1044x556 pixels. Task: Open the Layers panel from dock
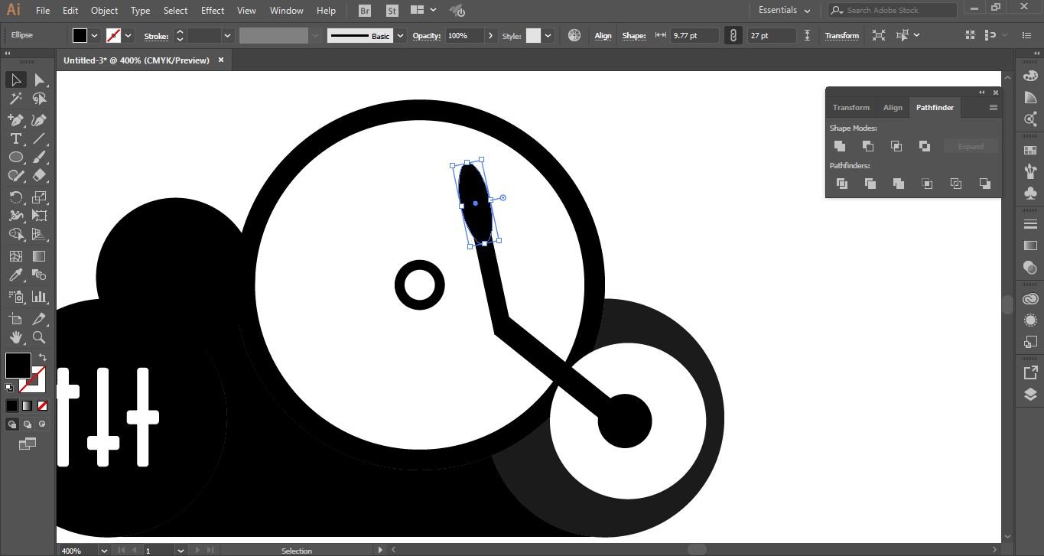[x=1030, y=395]
